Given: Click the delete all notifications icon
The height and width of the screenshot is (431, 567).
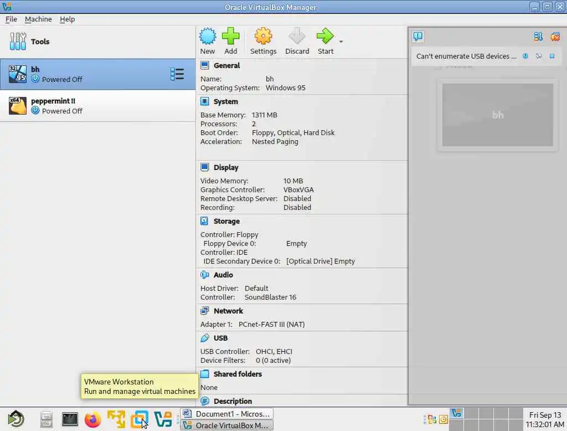Looking at the screenshot, I should point(555,36).
